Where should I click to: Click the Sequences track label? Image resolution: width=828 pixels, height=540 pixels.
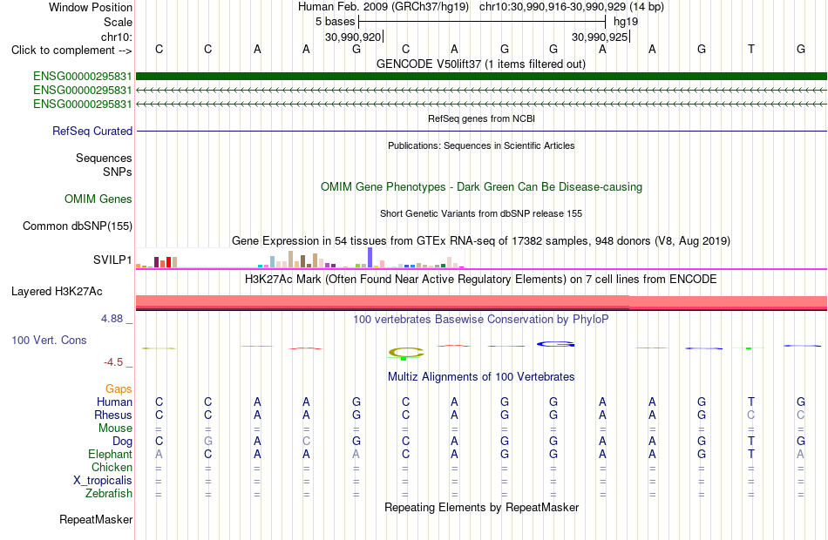coord(104,158)
